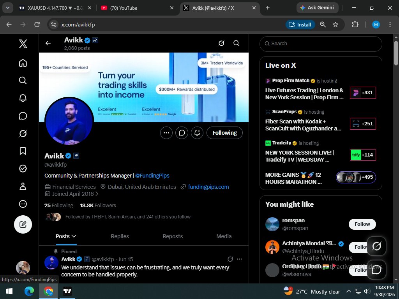Switch to the Media tab
The width and height of the screenshot is (399, 299).
point(224,236)
